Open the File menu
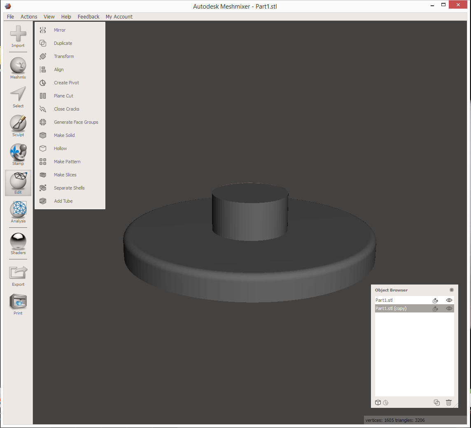Image resolution: width=471 pixels, height=428 pixels. pyautogui.click(x=11, y=17)
